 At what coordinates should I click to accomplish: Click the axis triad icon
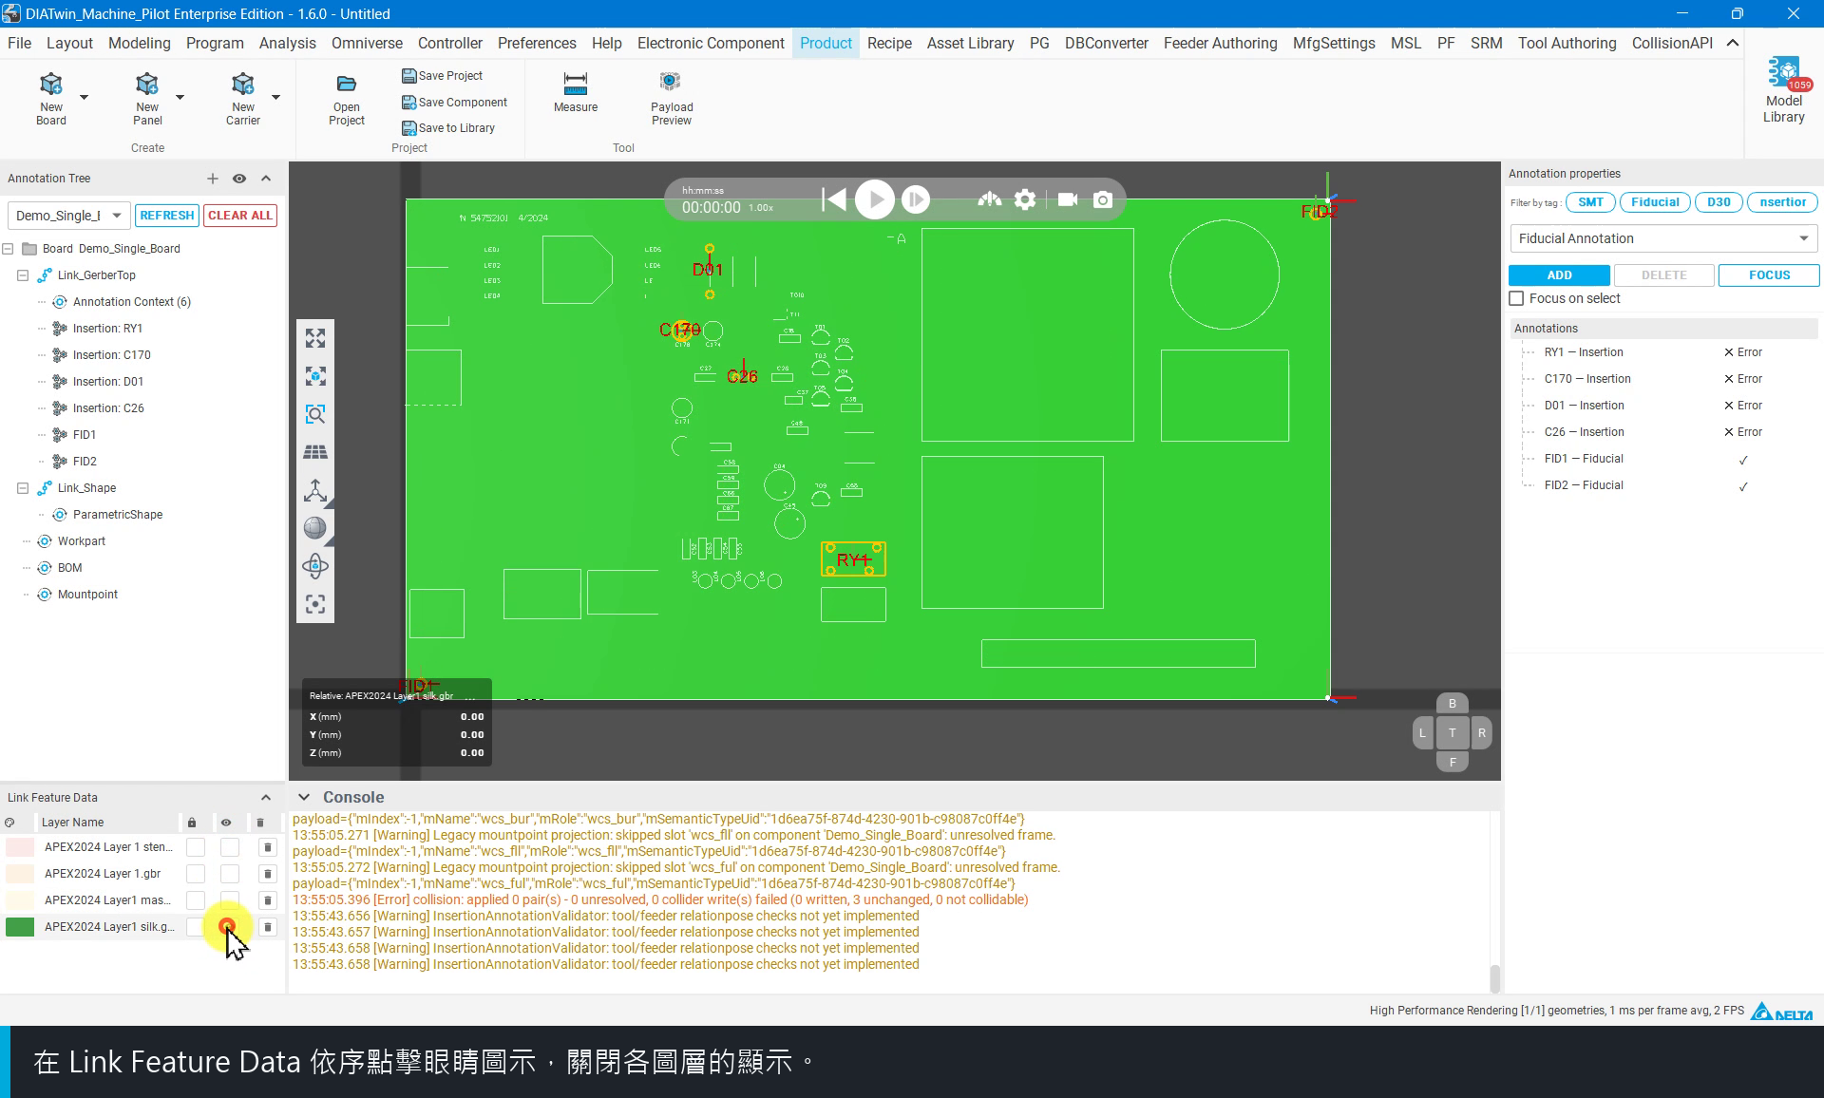pyautogui.click(x=315, y=490)
